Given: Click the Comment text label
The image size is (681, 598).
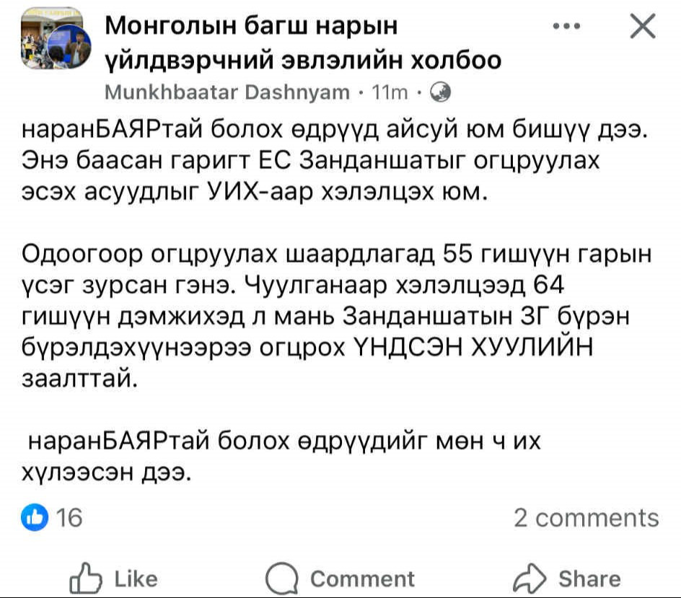Looking at the screenshot, I should [362, 579].
